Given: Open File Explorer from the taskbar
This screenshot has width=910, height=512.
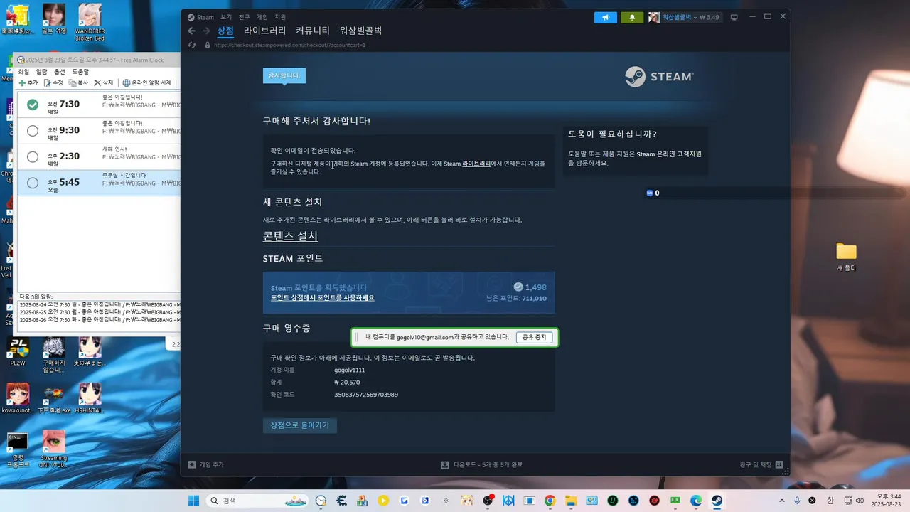Looking at the screenshot, I should 571,501.
